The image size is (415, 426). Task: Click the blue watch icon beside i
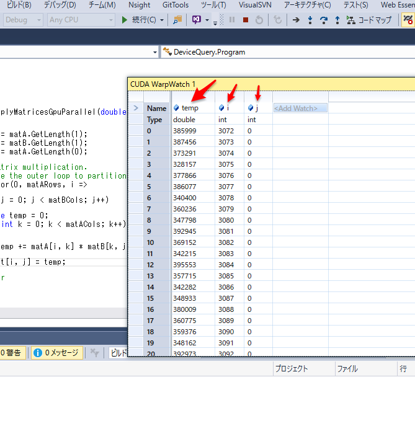coord(221,108)
